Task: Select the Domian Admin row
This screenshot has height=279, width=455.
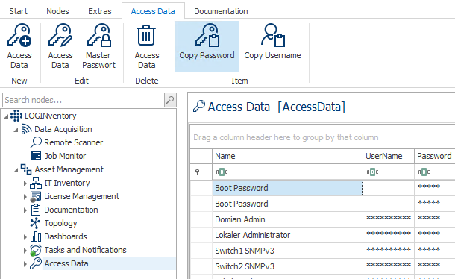Action: pos(322,219)
